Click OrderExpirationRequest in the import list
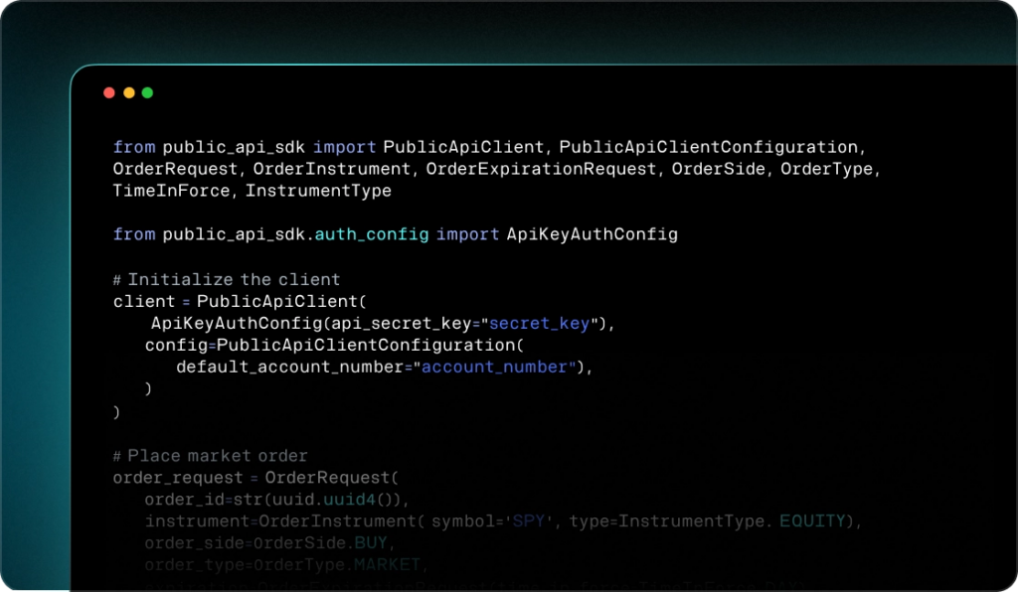Image resolution: width=1018 pixels, height=592 pixels. 541,169
